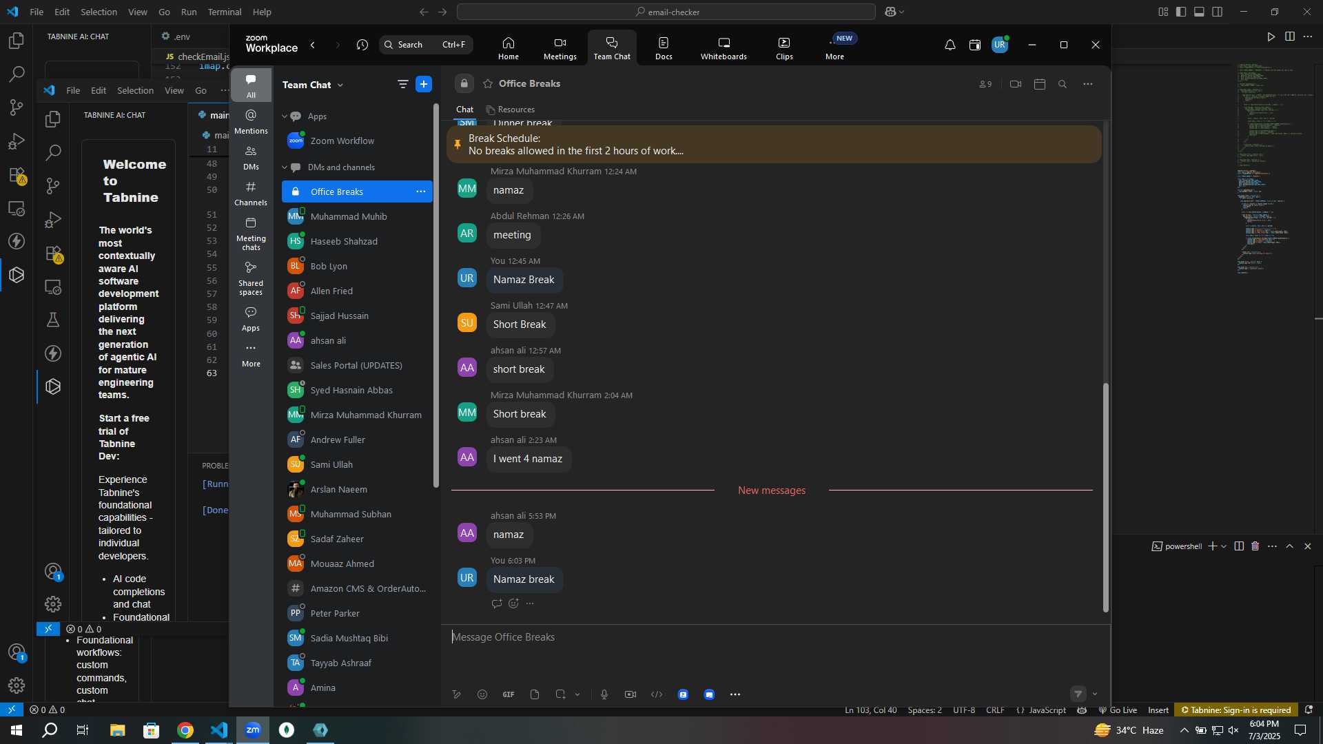Screen dimensions: 1323x744
Task: Open Meeting chats in sidebar
Action: (251, 234)
